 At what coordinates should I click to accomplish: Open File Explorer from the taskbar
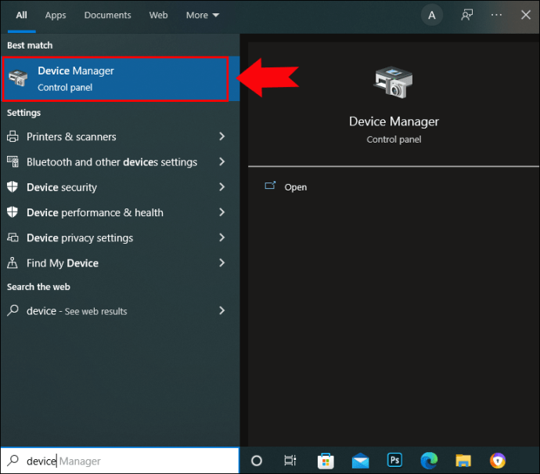tap(463, 461)
